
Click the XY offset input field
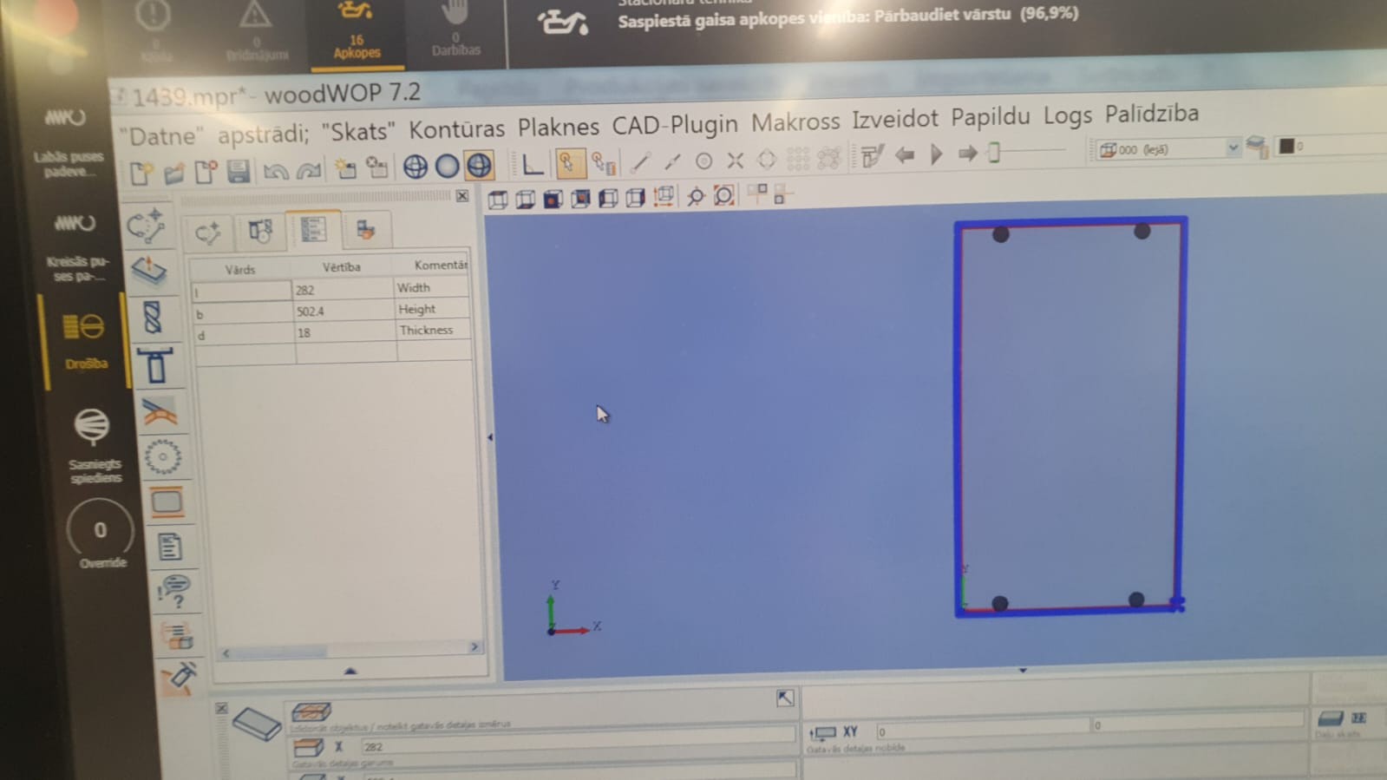pyautogui.click(x=982, y=731)
